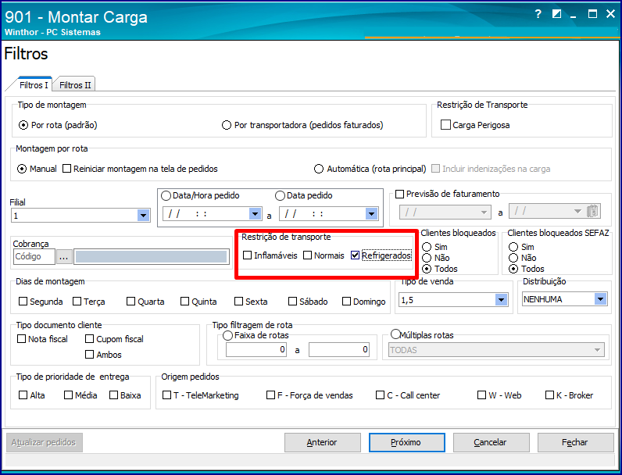Open the Distribuição dropdown
Viewport: 622px width, 475px height.
pos(601,299)
